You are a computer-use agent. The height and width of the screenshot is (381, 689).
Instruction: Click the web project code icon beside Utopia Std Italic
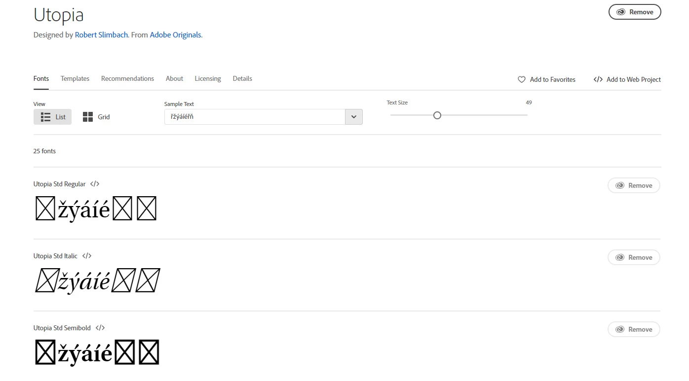[87, 256]
